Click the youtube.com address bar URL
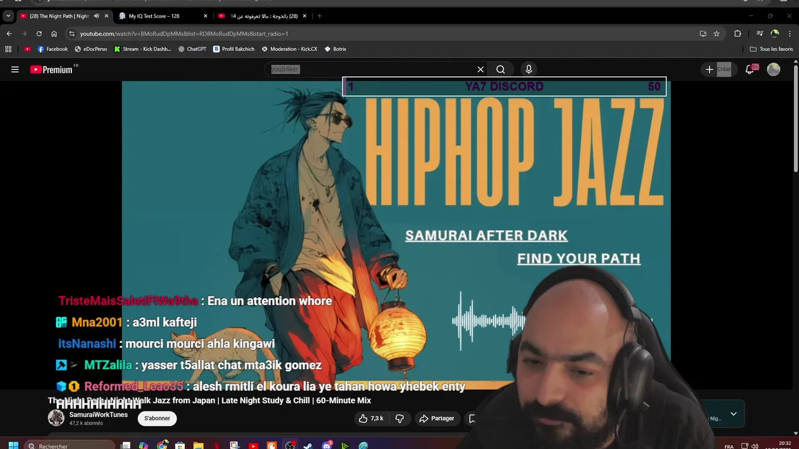Viewport: 799px width, 449px height. click(184, 34)
